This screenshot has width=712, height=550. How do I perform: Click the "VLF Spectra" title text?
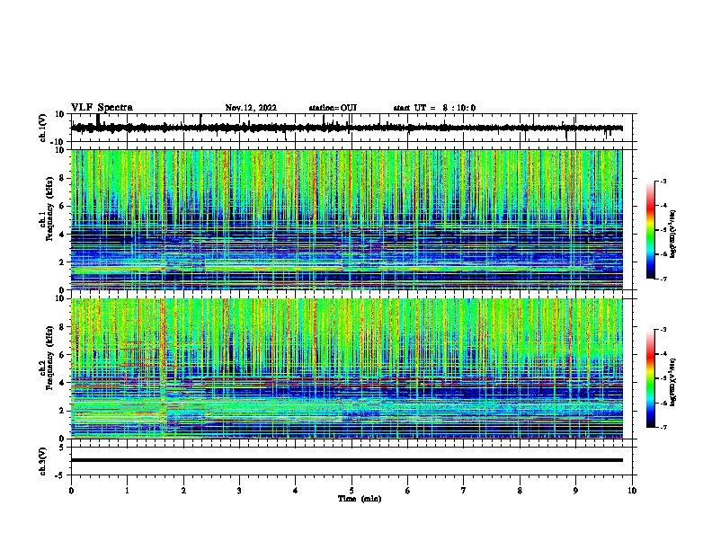(102, 108)
